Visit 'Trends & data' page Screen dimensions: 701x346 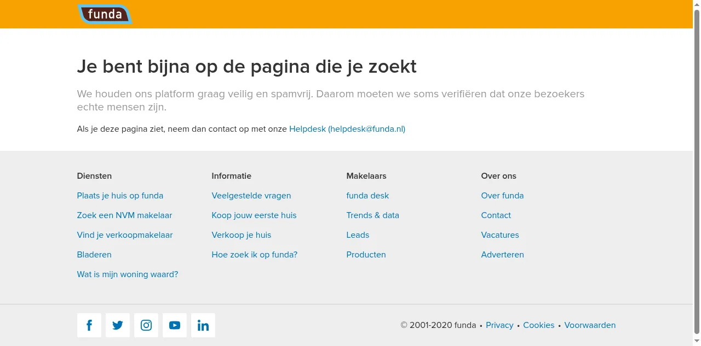coord(372,215)
